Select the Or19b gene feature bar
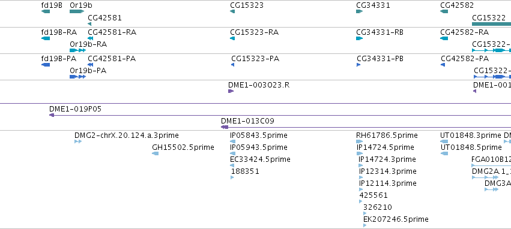The width and height of the screenshot is (511, 229). (77, 11)
